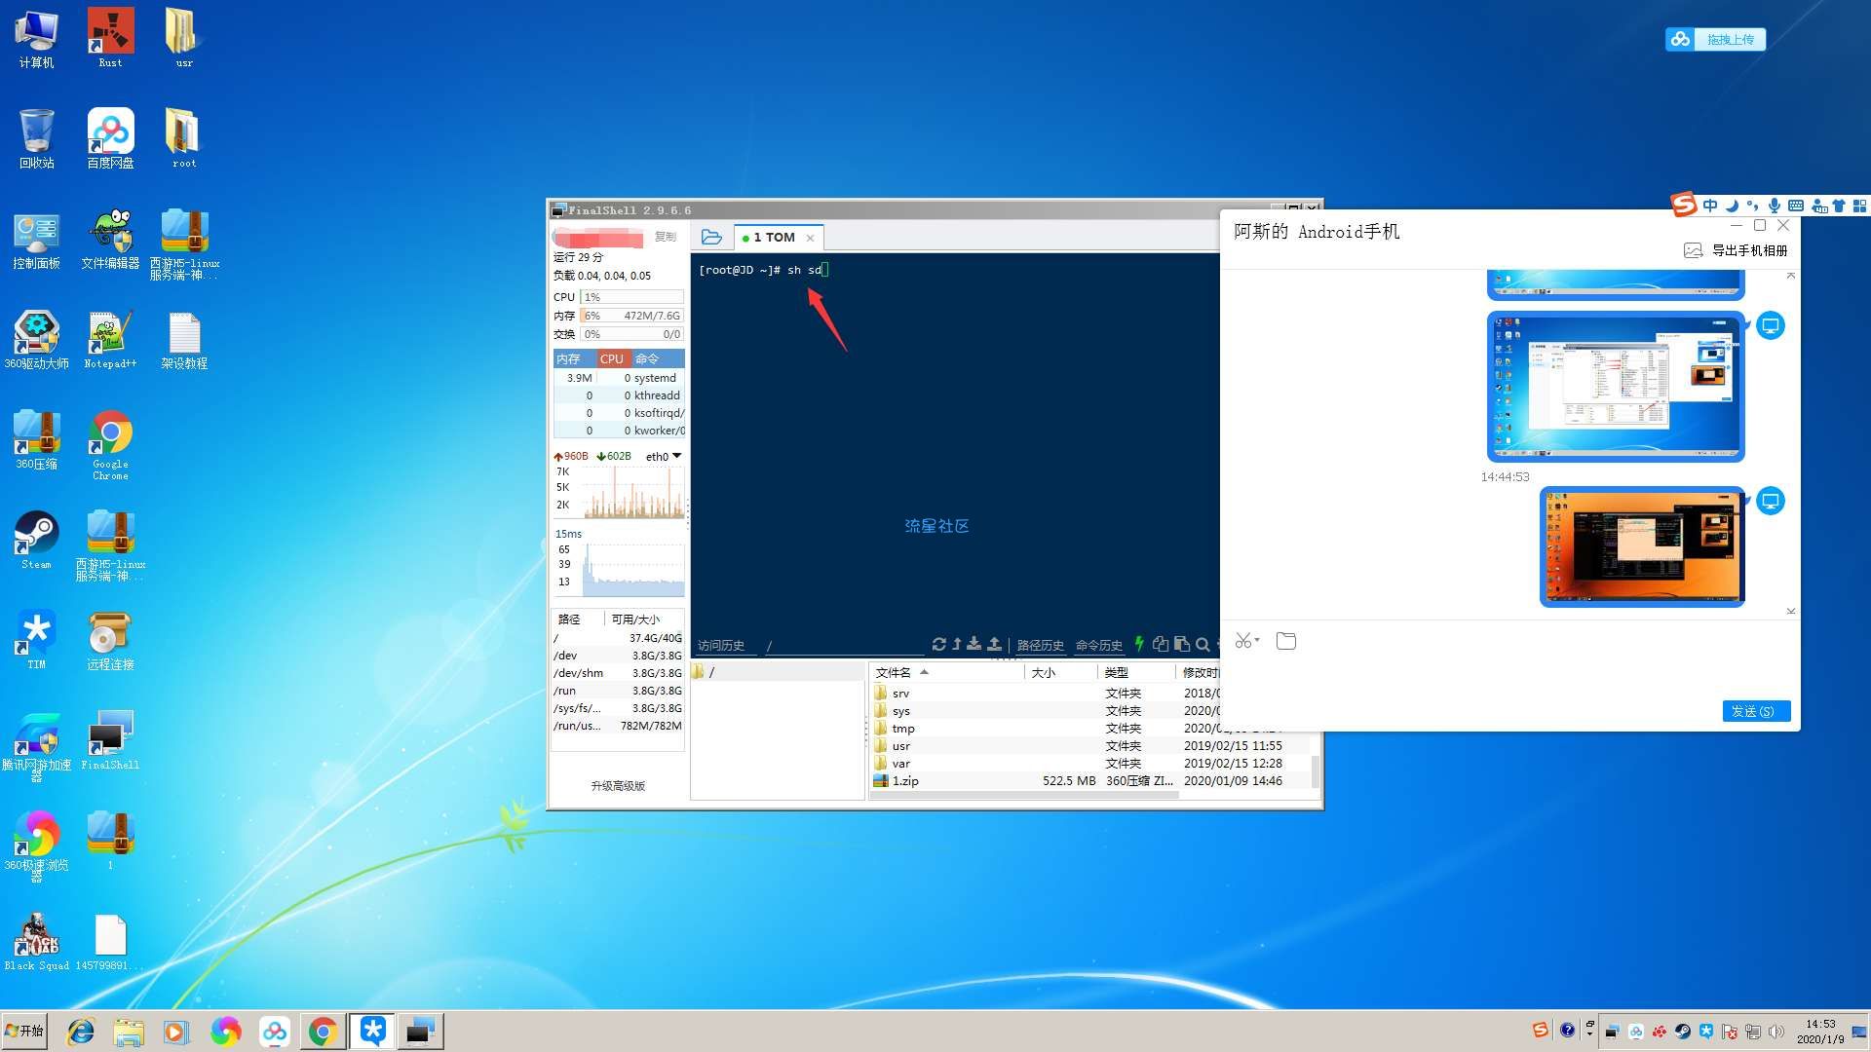Open the orange screenshot thumbnail in chat
Image resolution: width=1871 pixels, height=1052 pixels.
tap(1642, 546)
